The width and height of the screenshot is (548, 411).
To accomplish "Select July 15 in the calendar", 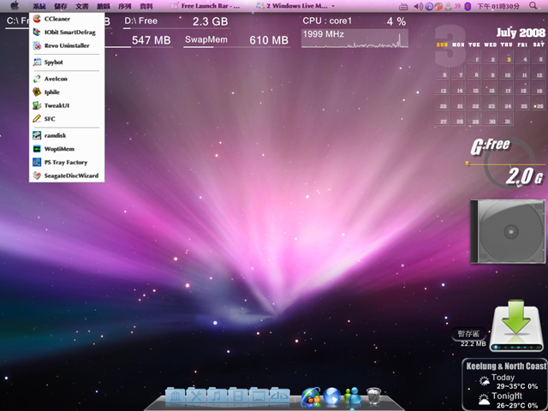I will (x=475, y=89).
